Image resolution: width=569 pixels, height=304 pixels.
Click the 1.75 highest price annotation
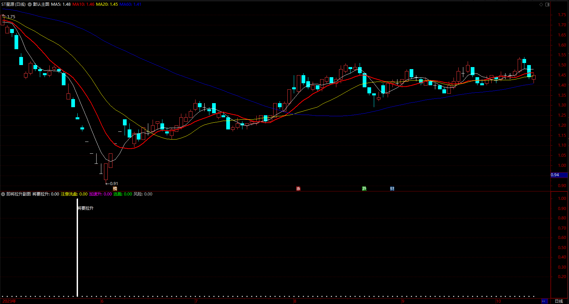coord(11,17)
